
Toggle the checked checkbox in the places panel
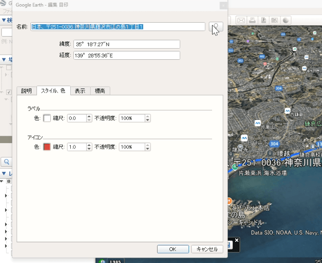click(x=9, y=92)
